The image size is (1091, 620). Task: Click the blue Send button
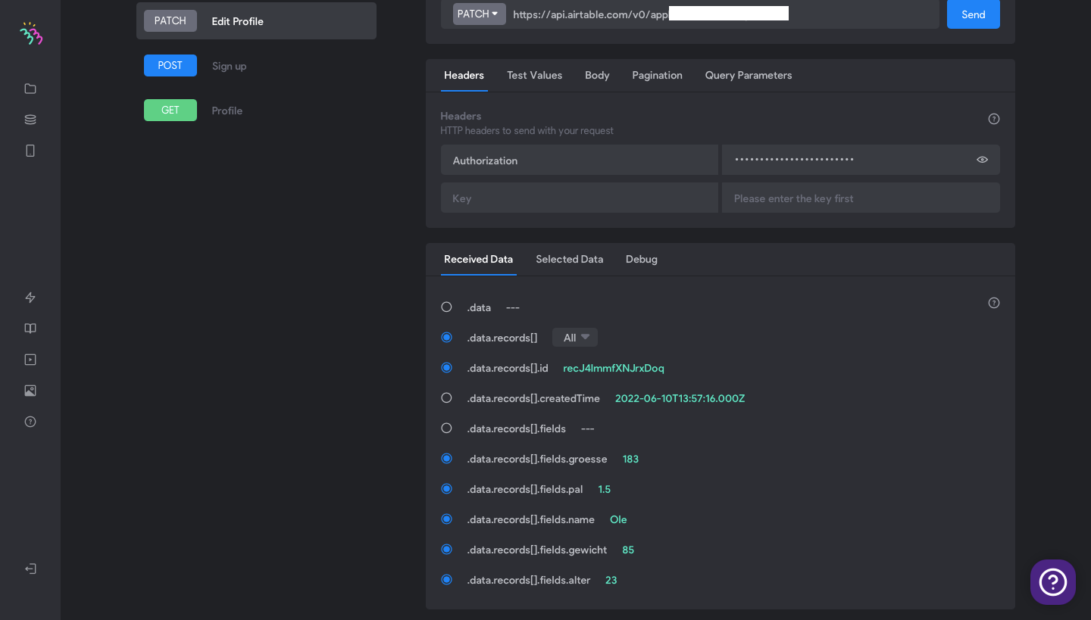click(974, 14)
